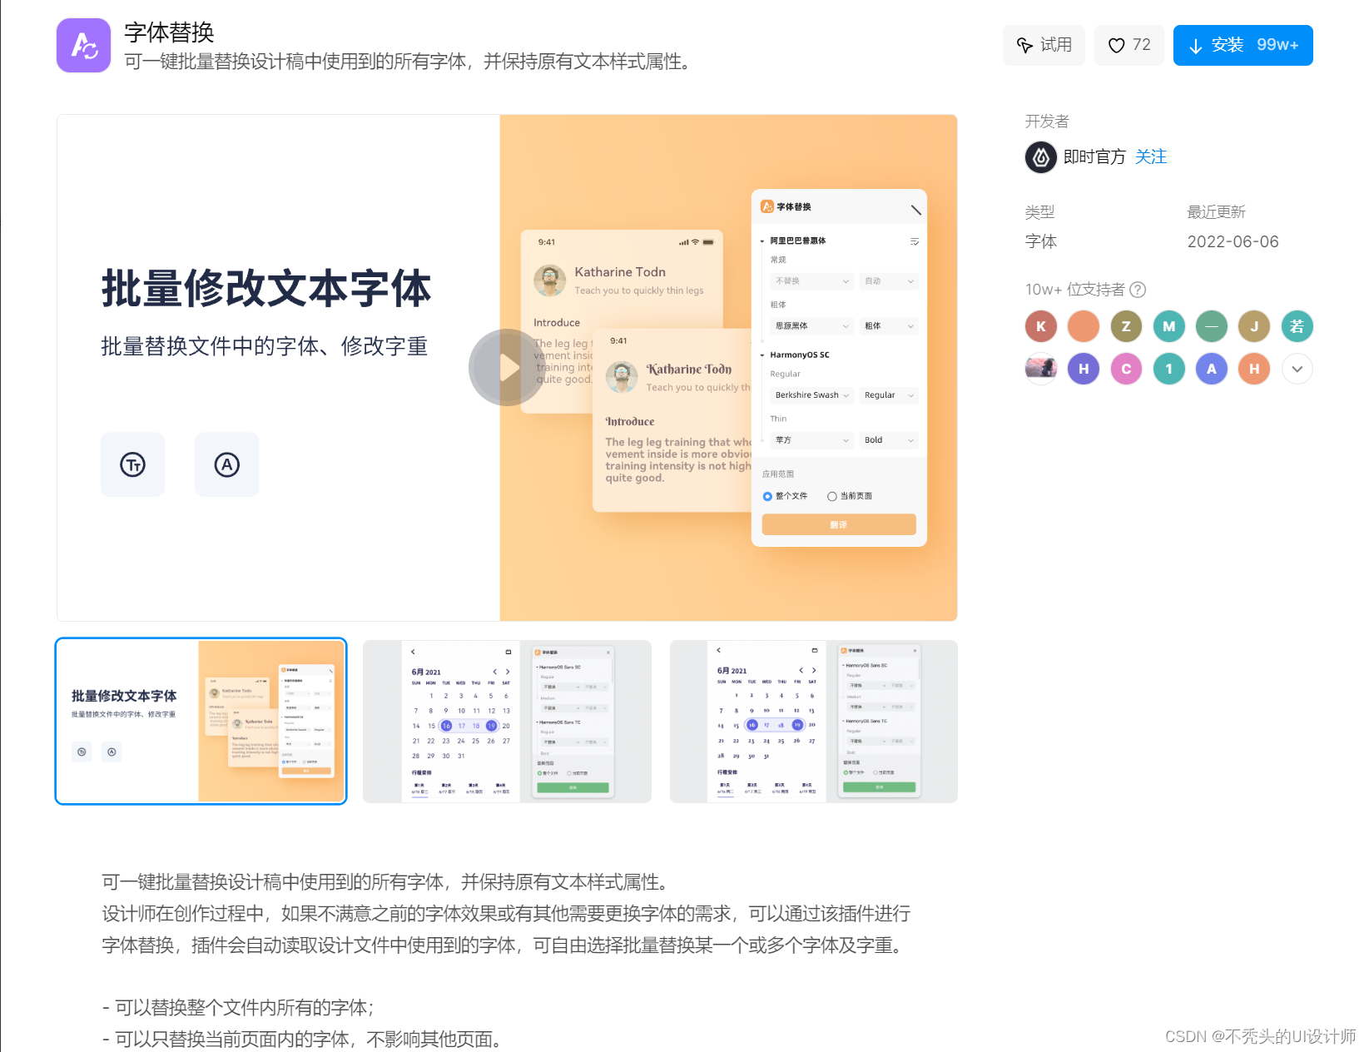This screenshot has height=1052, width=1369.
Task: Open the orange H supporter avatar
Action: pyautogui.click(x=1254, y=369)
